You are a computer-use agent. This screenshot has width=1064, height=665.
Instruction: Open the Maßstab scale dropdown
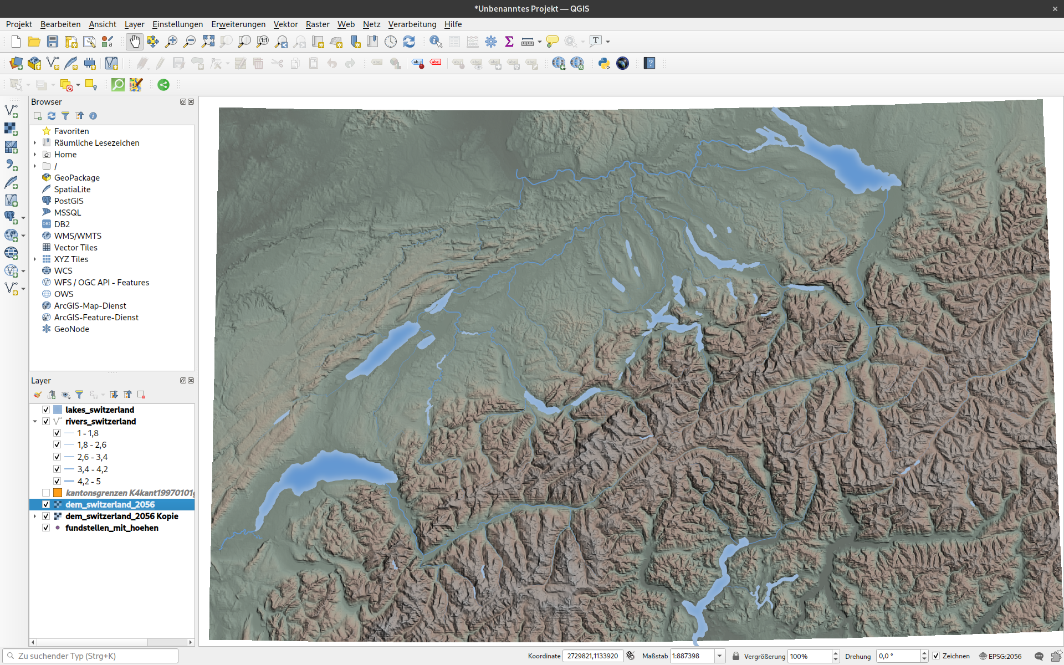click(719, 656)
